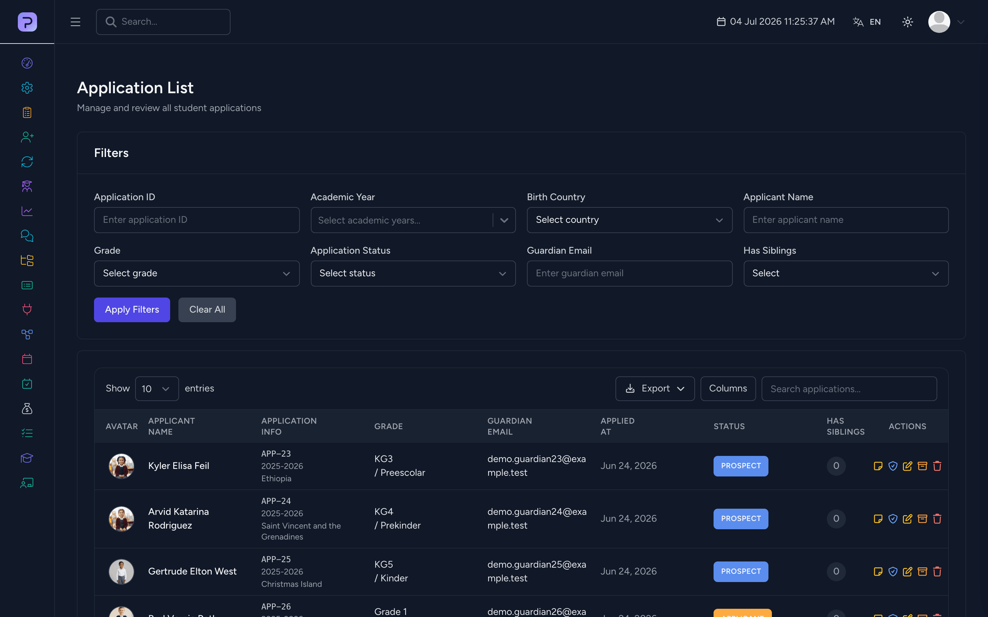This screenshot has height=617, width=988.
Task: Open Application Status dropdown
Action: tap(413, 274)
